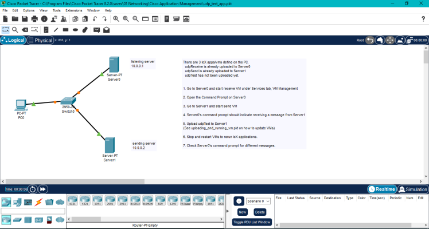This screenshot has width=429, height=229.
Task: Reset the zoom level
Action: pyautogui.click(x=126, y=19)
